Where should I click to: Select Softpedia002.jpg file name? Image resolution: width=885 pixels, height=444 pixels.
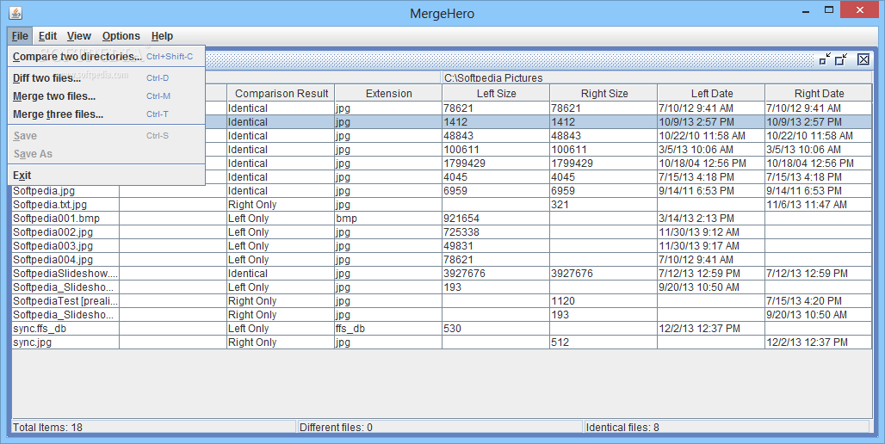(x=53, y=232)
